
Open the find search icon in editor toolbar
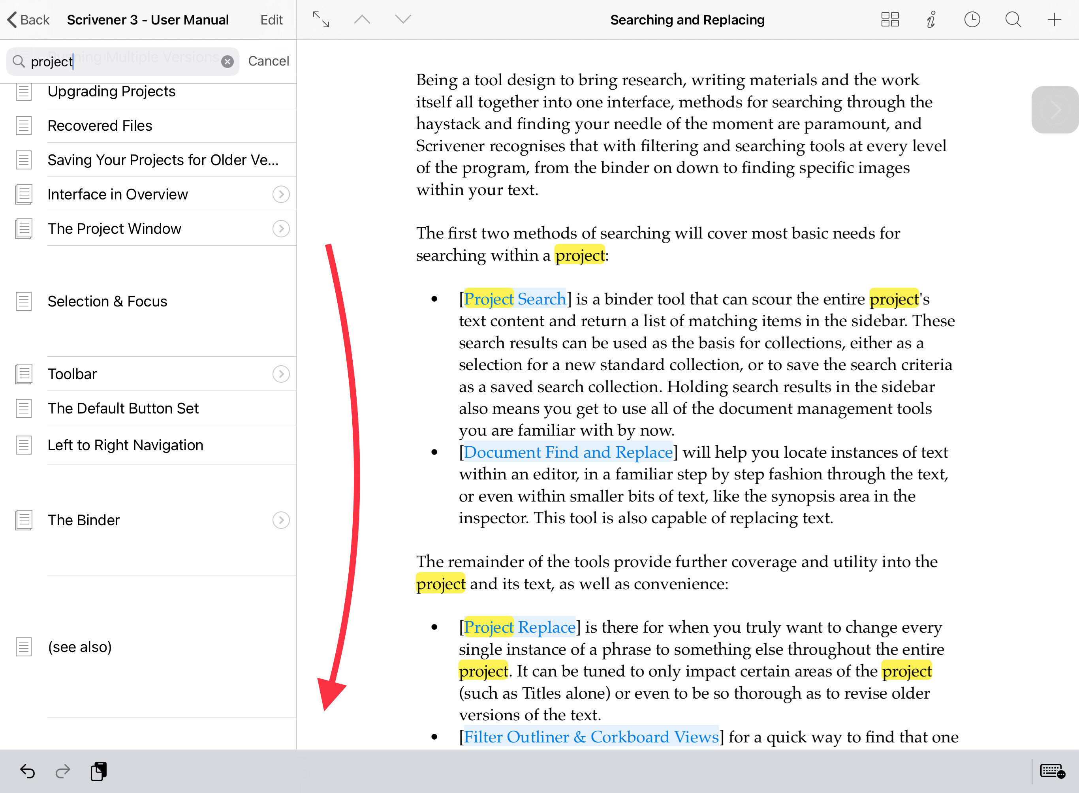[x=1013, y=20]
